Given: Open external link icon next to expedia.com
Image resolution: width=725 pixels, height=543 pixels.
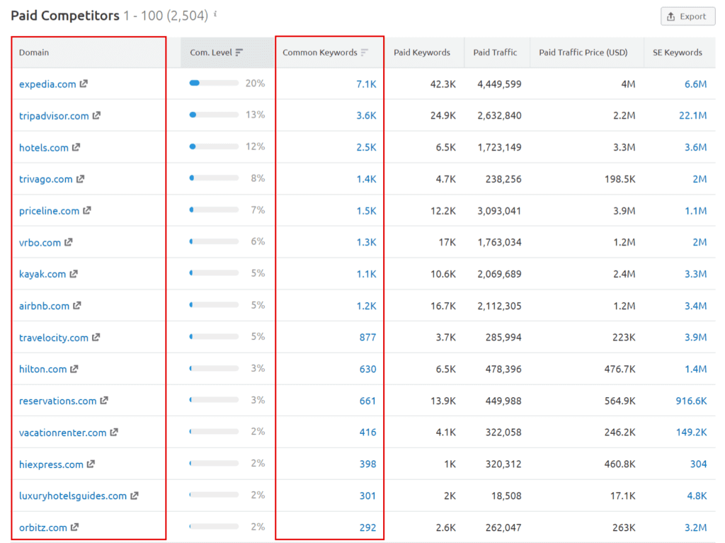Looking at the screenshot, I should coord(84,84).
